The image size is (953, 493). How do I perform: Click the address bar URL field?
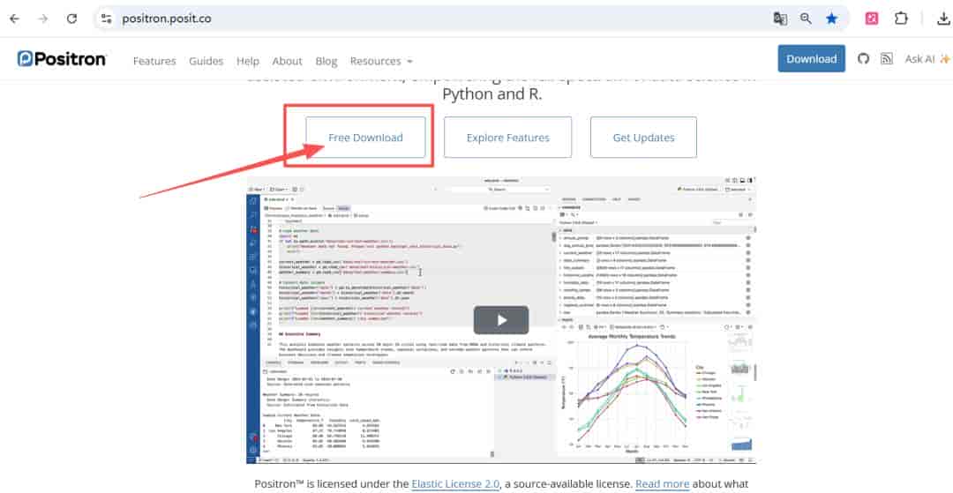[x=425, y=19]
